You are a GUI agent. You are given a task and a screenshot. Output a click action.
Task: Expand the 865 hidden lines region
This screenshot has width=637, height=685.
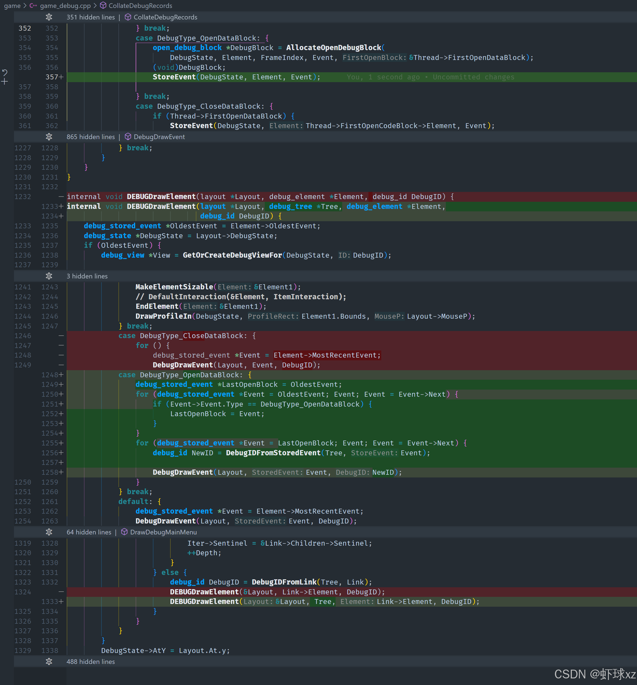pos(91,137)
